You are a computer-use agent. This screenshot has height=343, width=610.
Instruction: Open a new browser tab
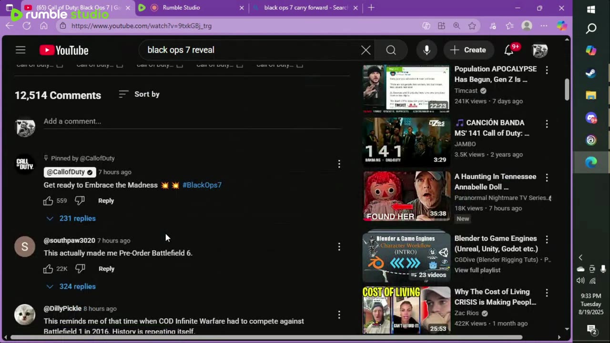click(x=371, y=8)
